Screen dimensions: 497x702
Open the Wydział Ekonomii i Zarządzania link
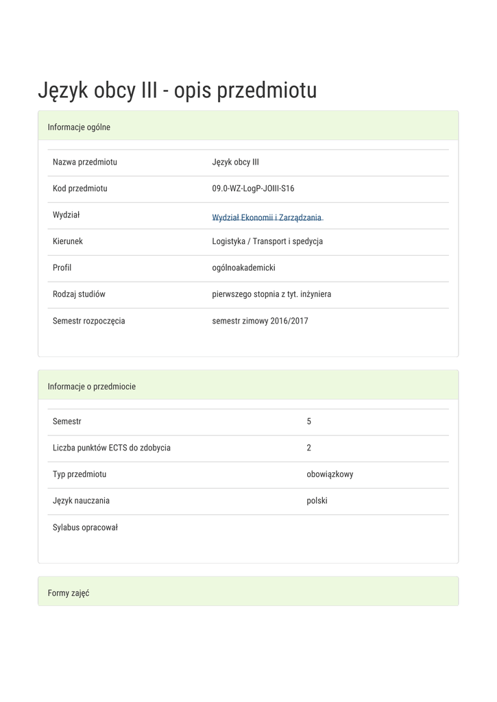click(267, 217)
